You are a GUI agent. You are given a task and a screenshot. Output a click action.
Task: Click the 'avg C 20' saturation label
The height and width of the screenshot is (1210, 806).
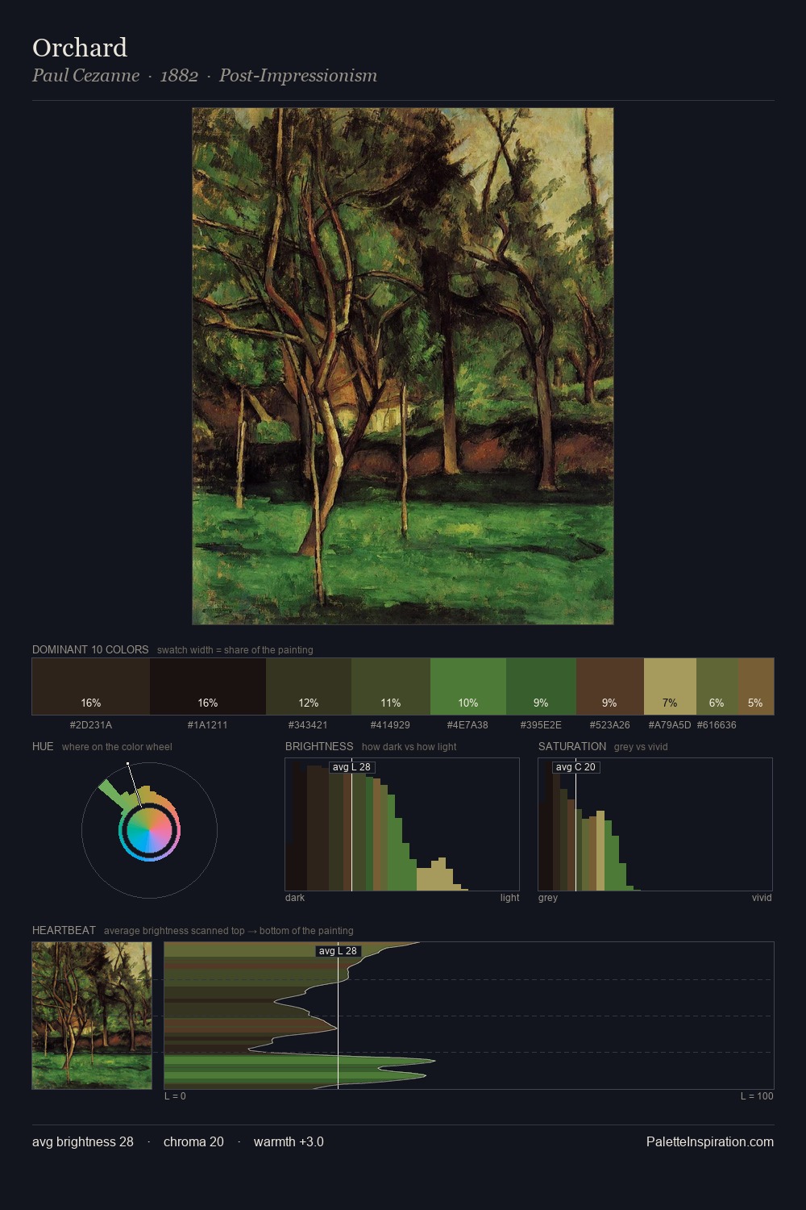pyautogui.click(x=575, y=767)
